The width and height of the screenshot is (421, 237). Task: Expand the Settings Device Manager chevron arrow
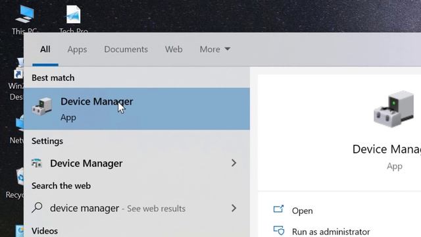pos(234,163)
